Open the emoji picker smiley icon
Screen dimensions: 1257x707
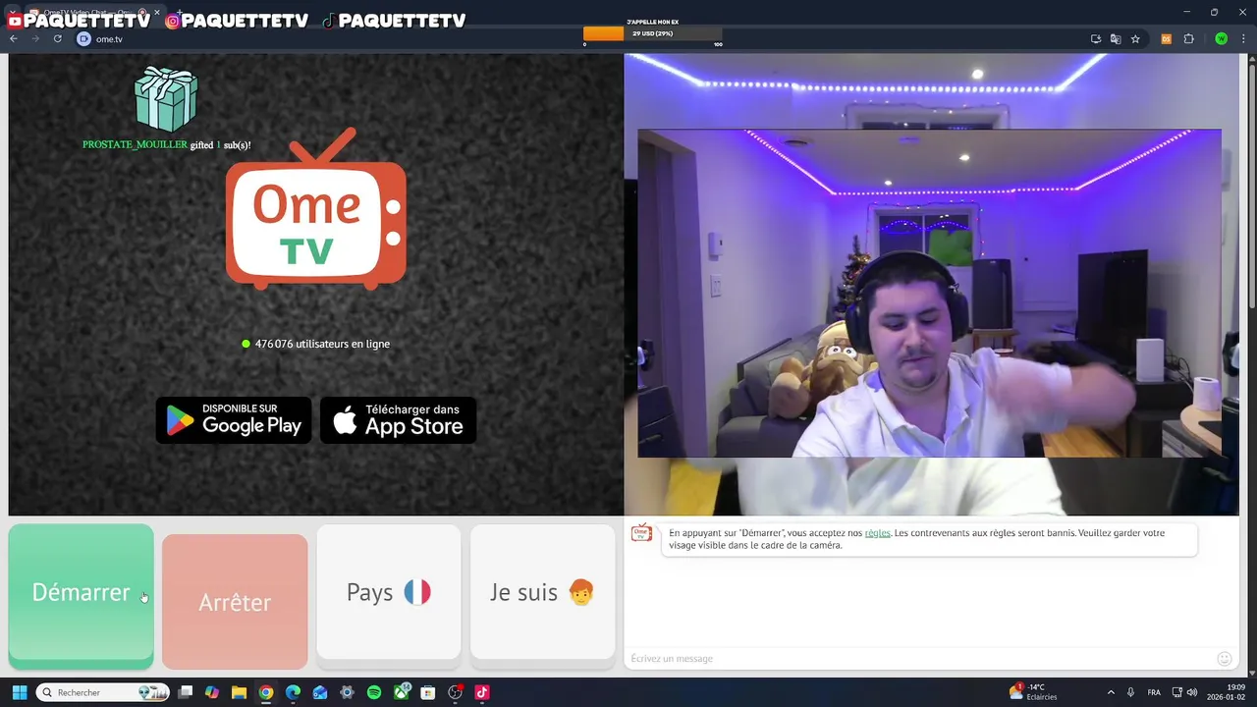click(x=1224, y=658)
